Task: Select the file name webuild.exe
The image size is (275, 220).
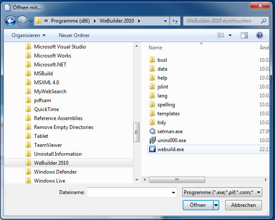Action: [171, 149]
